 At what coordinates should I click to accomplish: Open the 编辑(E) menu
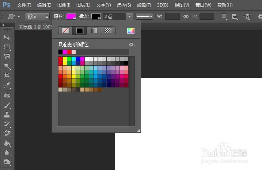click(x=44, y=5)
